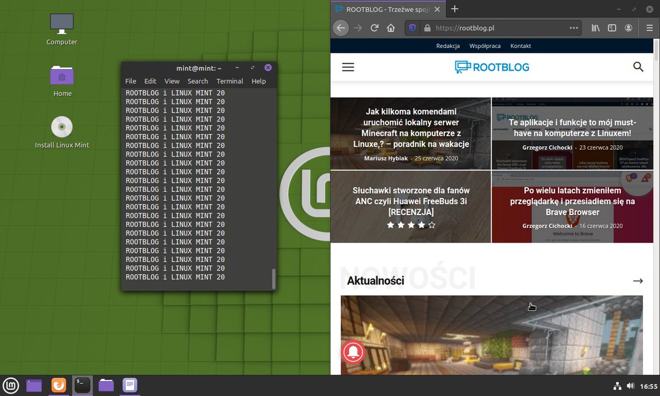The image size is (660, 396).
Task: Open Współpraca link in site header
Action: point(485,46)
